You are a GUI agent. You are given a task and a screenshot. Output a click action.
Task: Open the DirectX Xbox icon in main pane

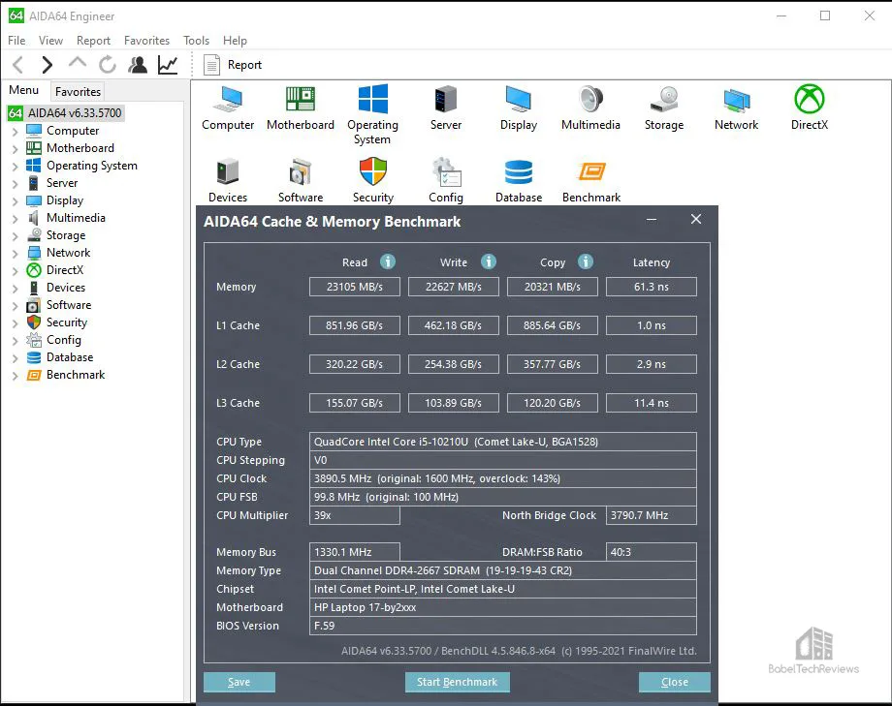(810, 99)
